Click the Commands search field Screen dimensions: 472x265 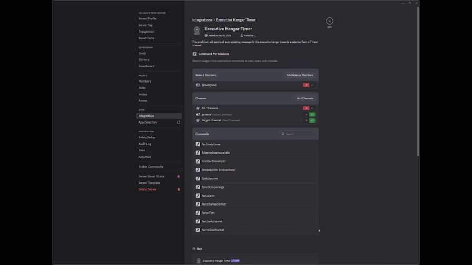[x=299, y=134]
